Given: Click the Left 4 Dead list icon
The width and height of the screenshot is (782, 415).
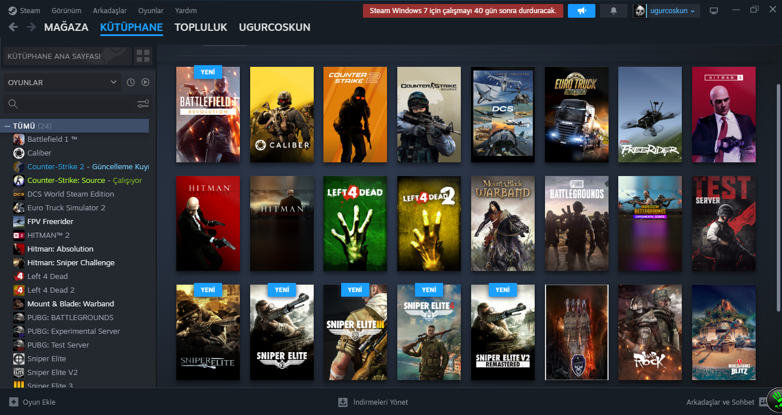Looking at the screenshot, I should pos(18,276).
